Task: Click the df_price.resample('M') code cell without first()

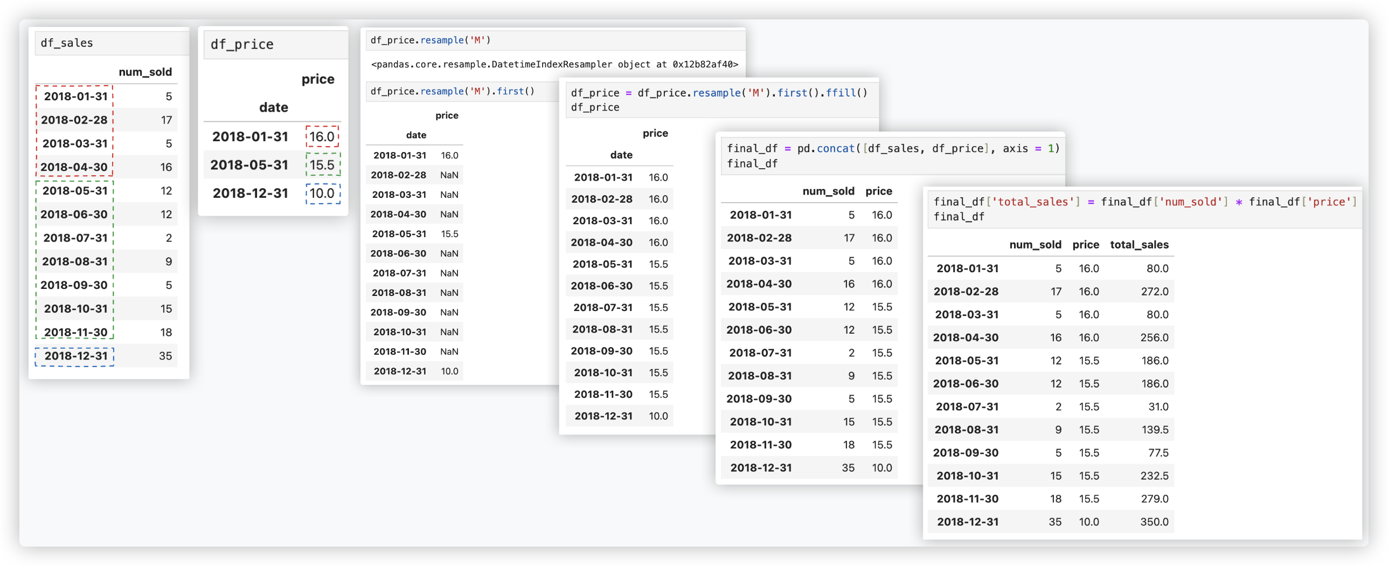Action: [x=555, y=40]
